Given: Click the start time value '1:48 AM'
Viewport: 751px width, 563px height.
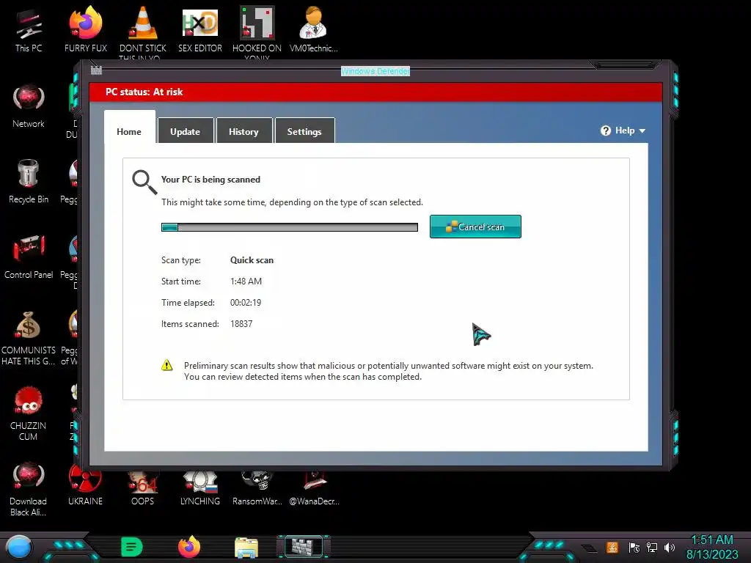Looking at the screenshot, I should [x=246, y=281].
